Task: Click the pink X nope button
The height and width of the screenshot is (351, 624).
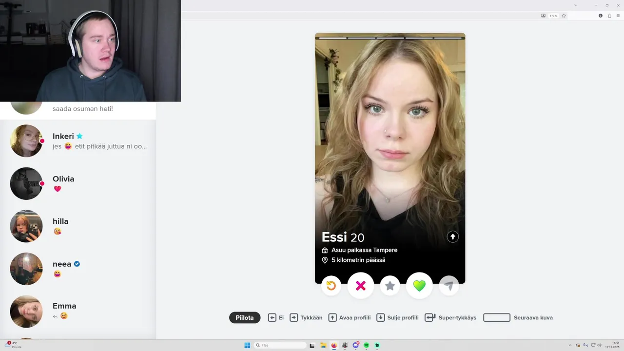Action: click(361, 286)
